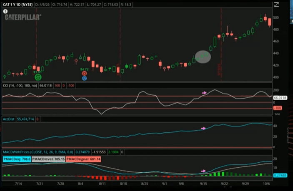
Task: Click the cyan PMACDeq: 708.6 label
Action: 17,159
